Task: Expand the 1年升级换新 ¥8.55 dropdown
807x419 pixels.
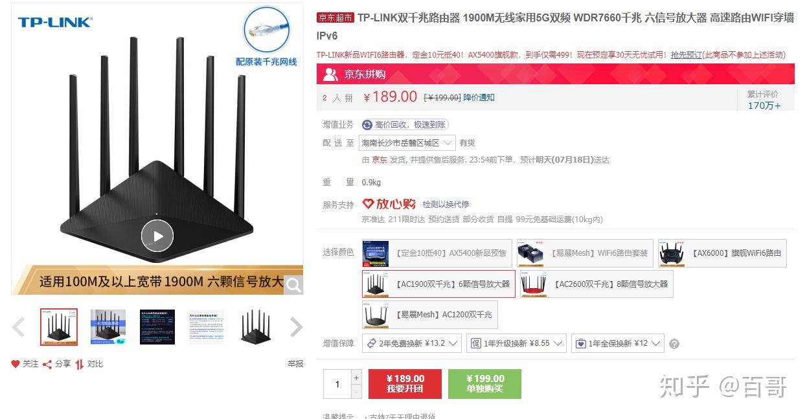Action: [x=516, y=343]
